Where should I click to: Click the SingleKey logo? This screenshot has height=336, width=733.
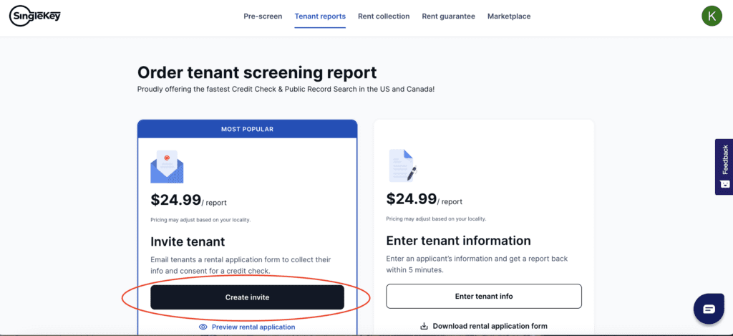(35, 15)
